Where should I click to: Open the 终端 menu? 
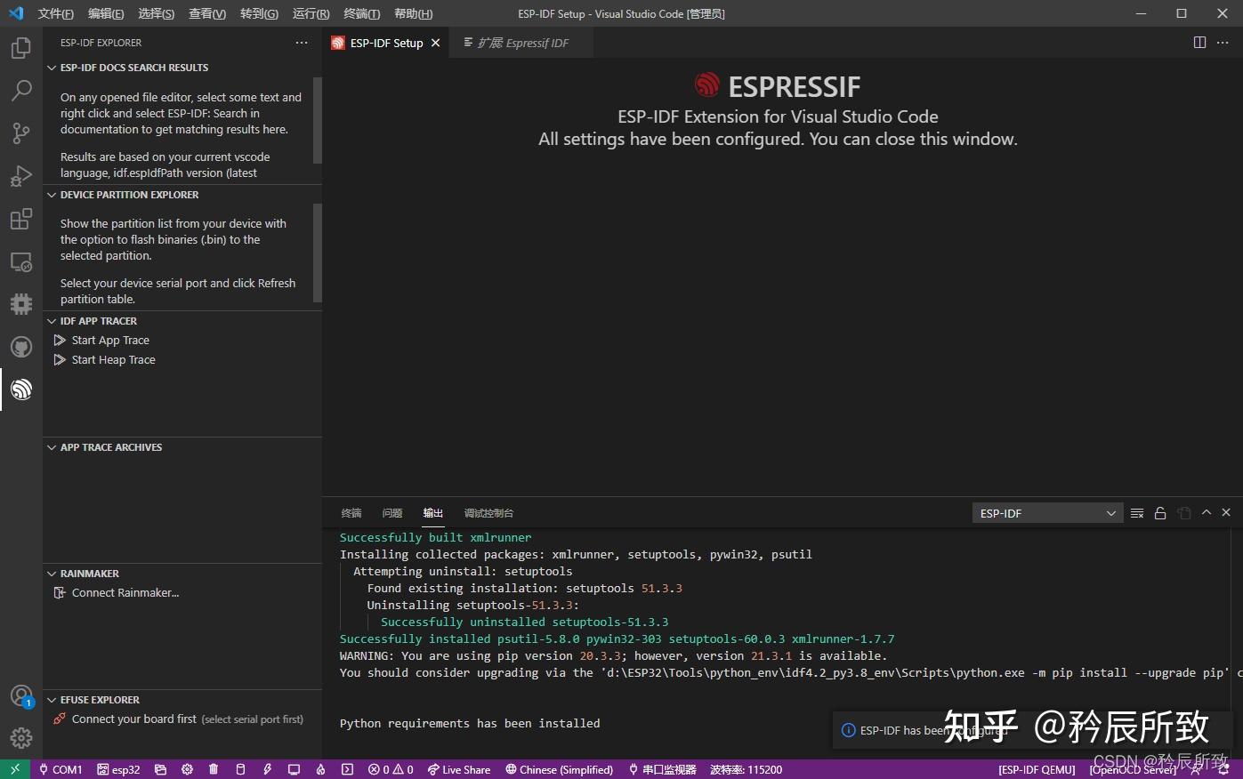[x=360, y=13]
